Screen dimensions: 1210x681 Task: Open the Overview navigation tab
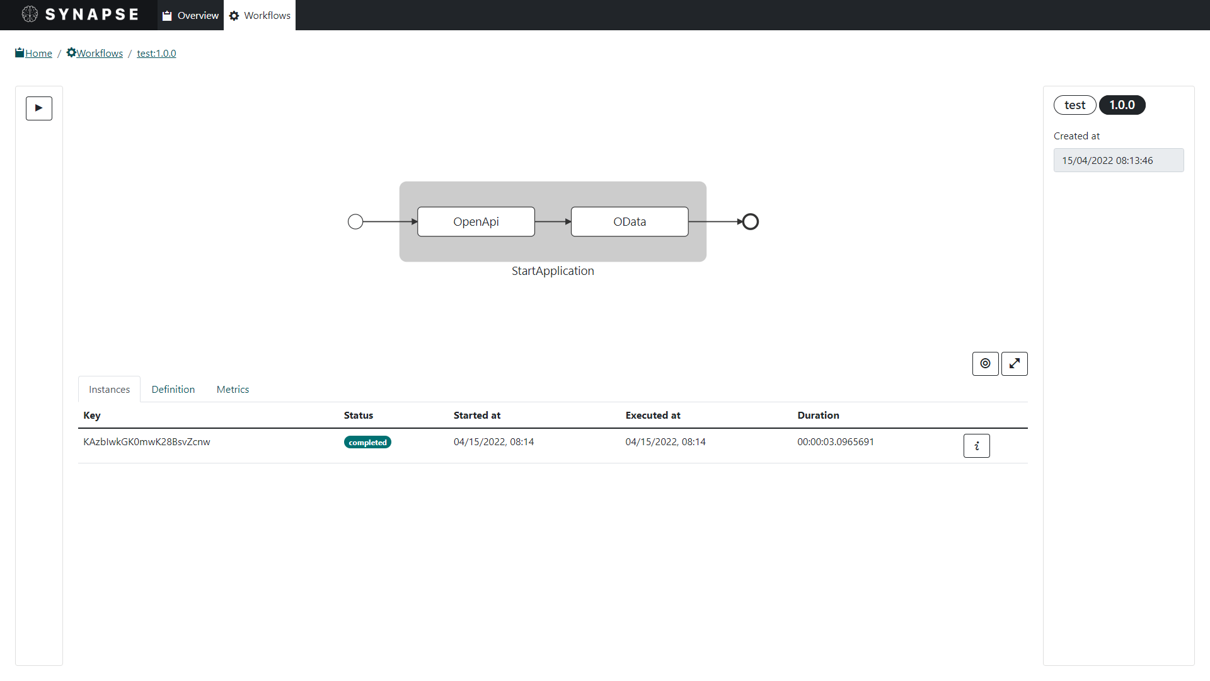(190, 15)
